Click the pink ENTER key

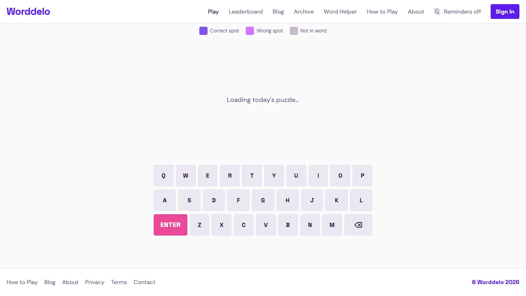click(x=171, y=225)
